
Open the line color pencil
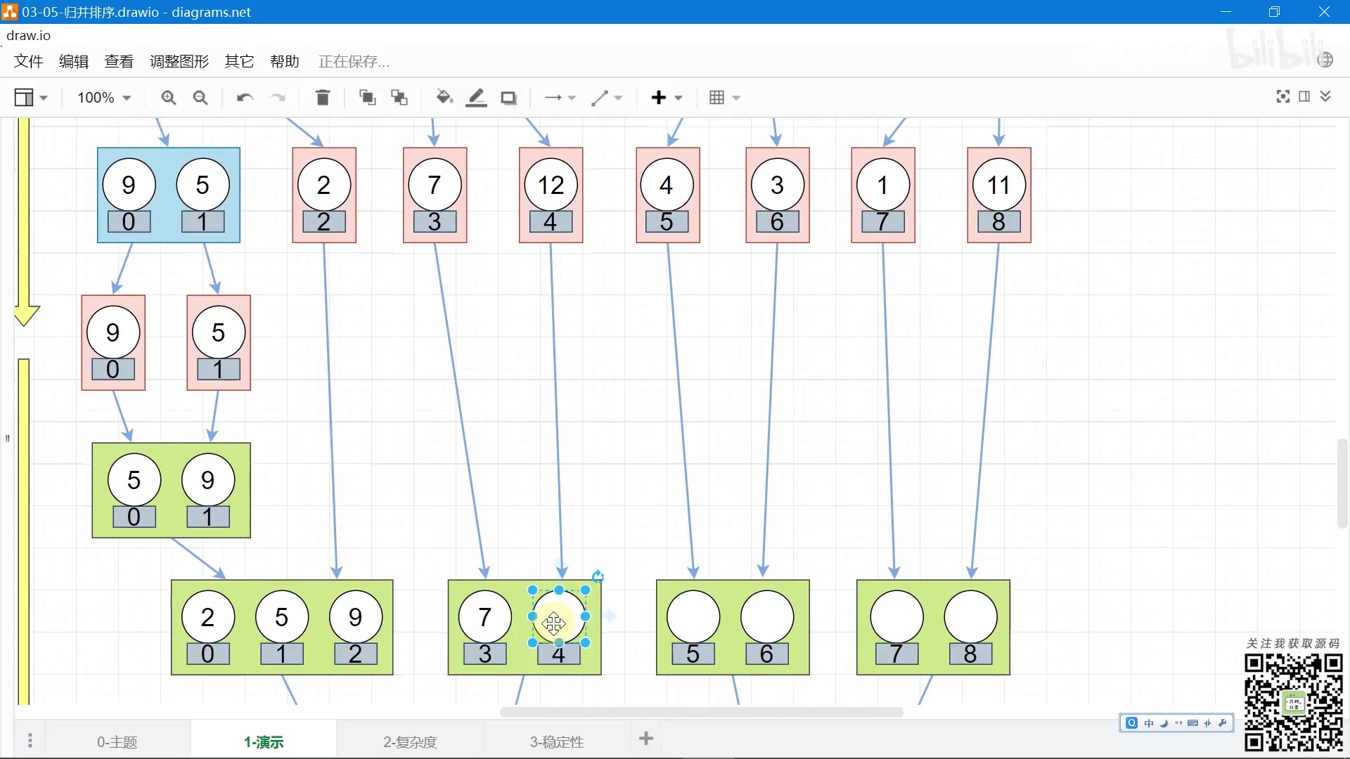point(476,98)
